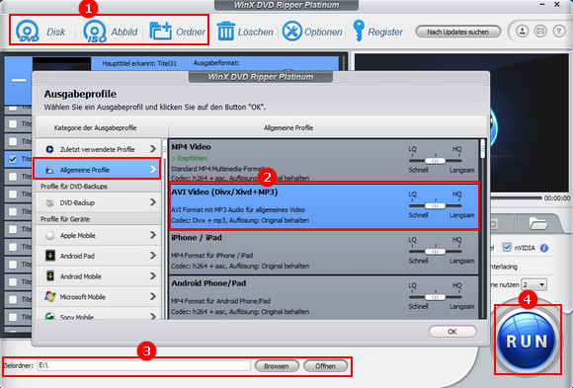Click the Microsoft Mobile category icon
The image size is (573, 388).
(x=50, y=296)
